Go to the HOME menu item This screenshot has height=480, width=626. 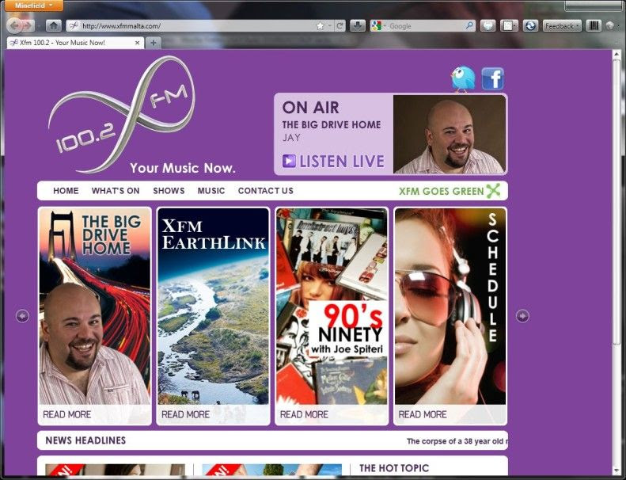pyautogui.click(x=66, y=191)
